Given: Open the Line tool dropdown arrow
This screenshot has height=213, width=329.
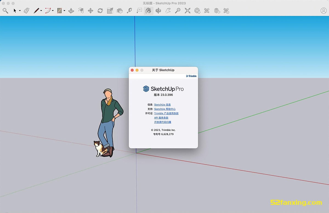Looking at the screenshot, I should [41, 11].
